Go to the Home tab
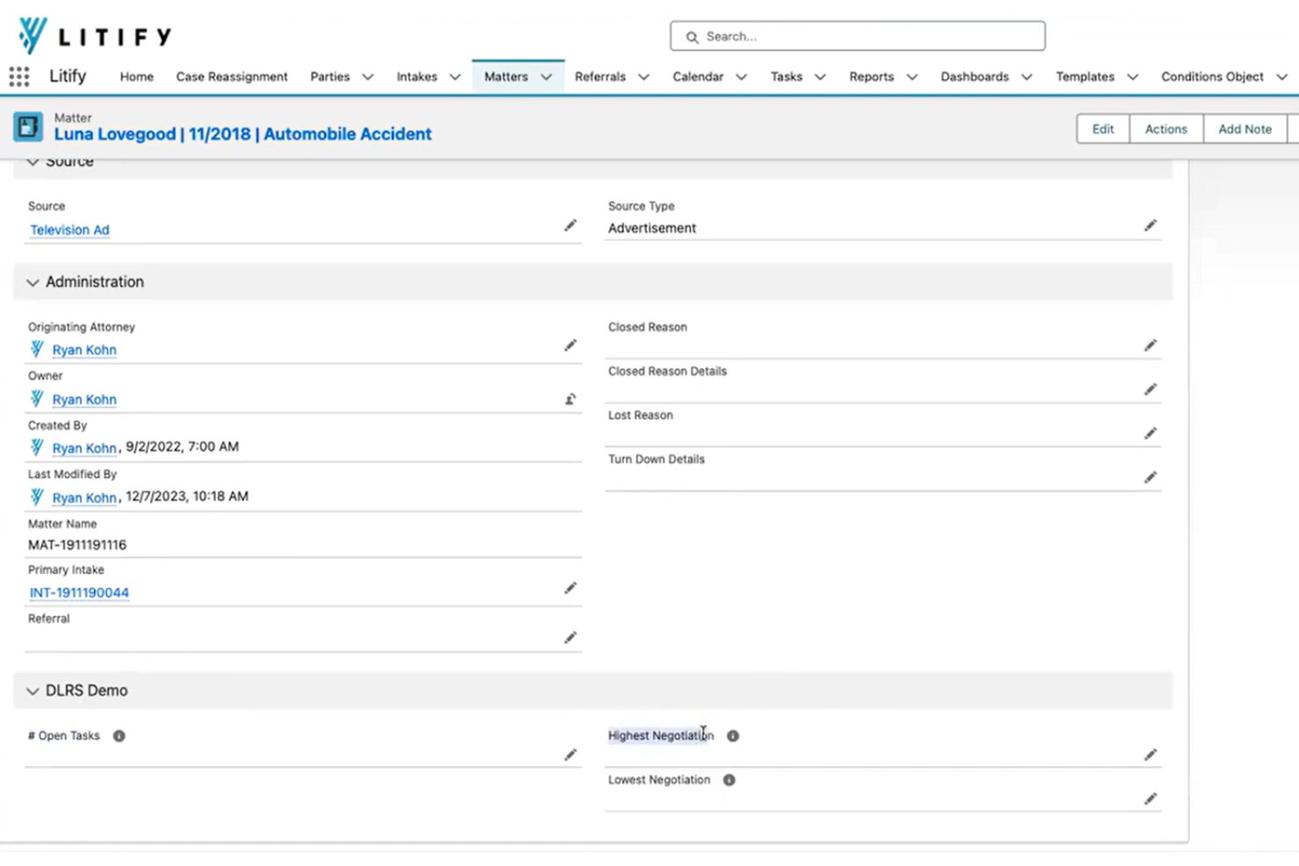The height and width of the screenshot is (866, 1299). (x=137, y=77)
